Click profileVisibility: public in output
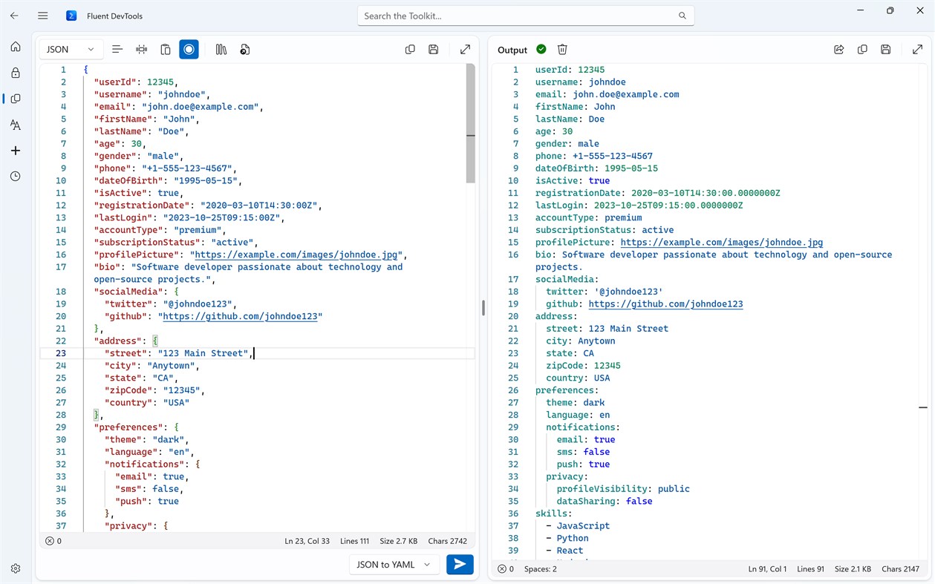 (623, 489)
